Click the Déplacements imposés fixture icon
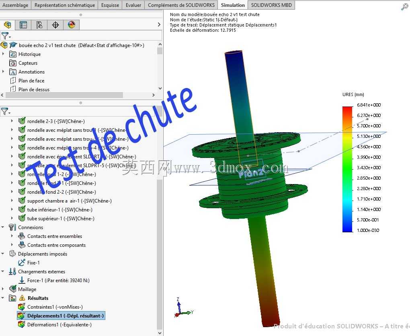The image size is (410, 336). coord(12,254)
